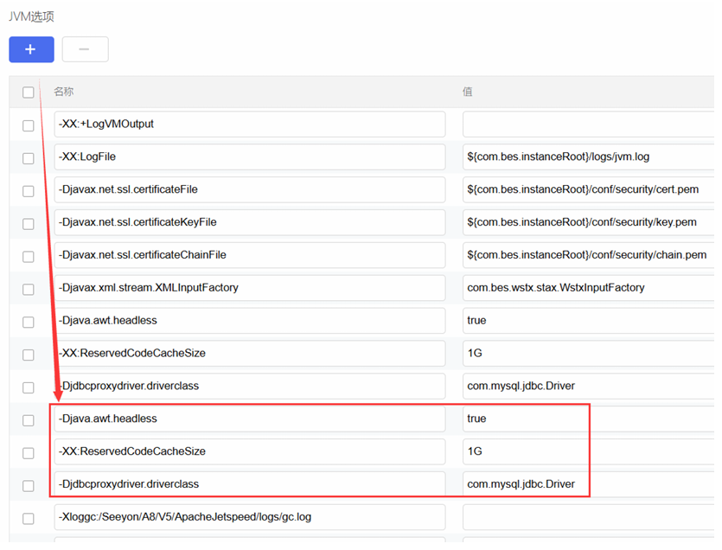Click the -Xloggc gc.log name field
The width and height of the screenshot is (722, 550).
point(249,517)
